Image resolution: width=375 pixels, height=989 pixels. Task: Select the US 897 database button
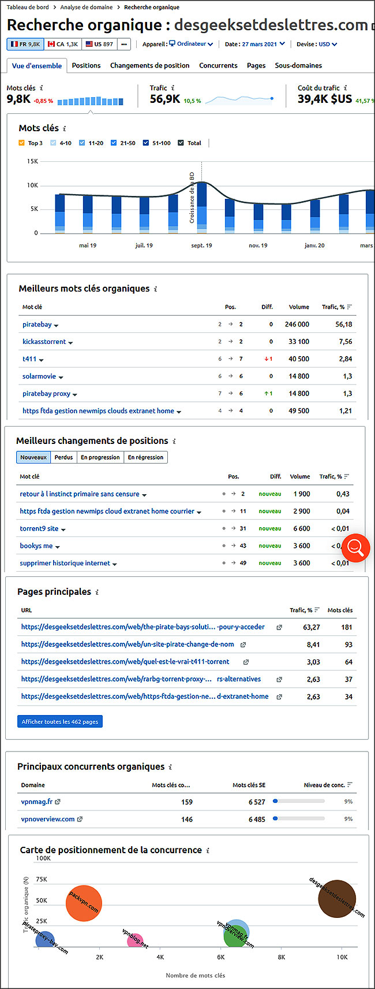pyautogui.click(x=99, y=44)
